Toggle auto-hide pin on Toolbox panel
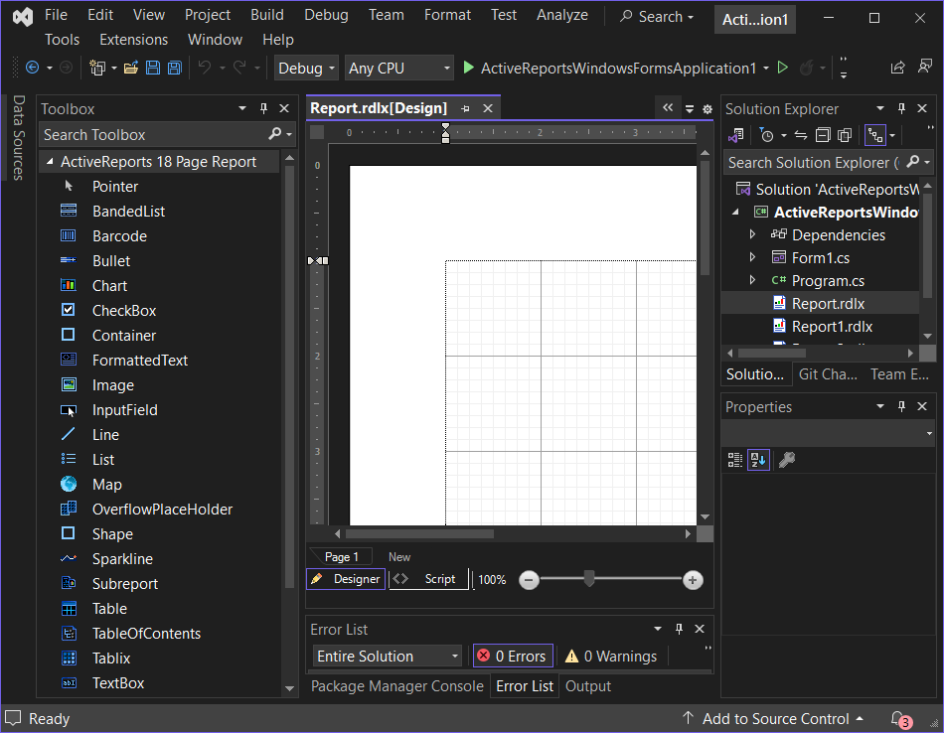Viewport: 944px width, 733px height. tap(263, 108)
